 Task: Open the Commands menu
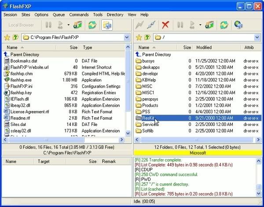79,15
